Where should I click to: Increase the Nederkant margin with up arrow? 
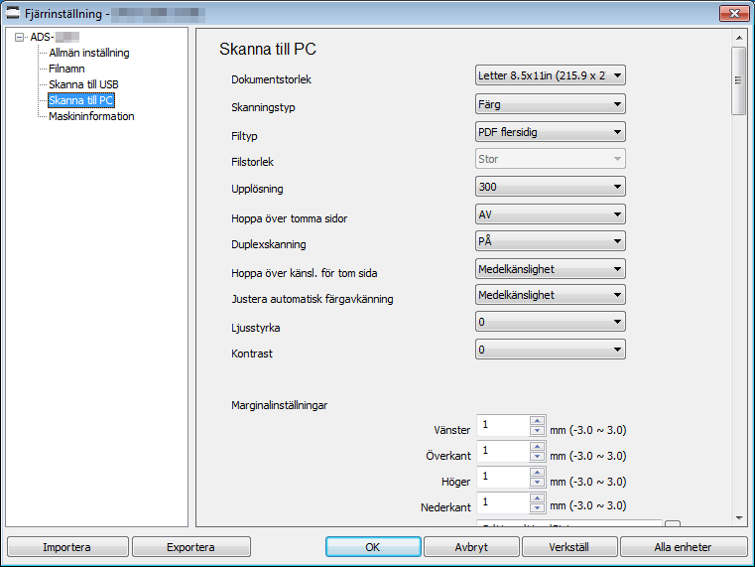pyautogui.click(x=537, y=498)
